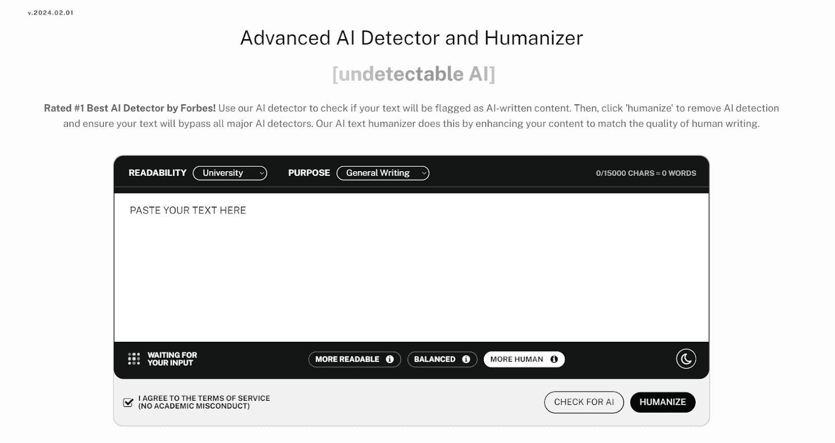The height and width of the screenshot is (443, 835).
Task: Uncheck the Terms of Service agreement checkbox
Action: 128,402
